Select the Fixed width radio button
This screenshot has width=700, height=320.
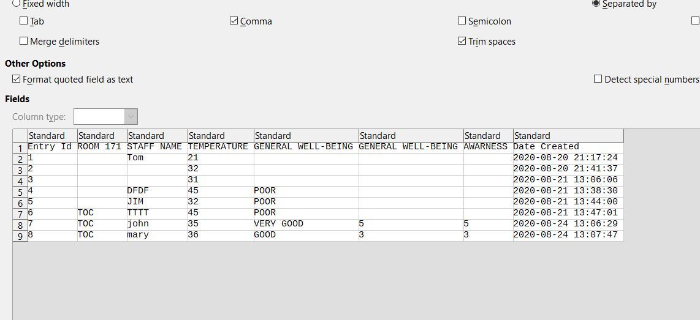coord(17,3)
